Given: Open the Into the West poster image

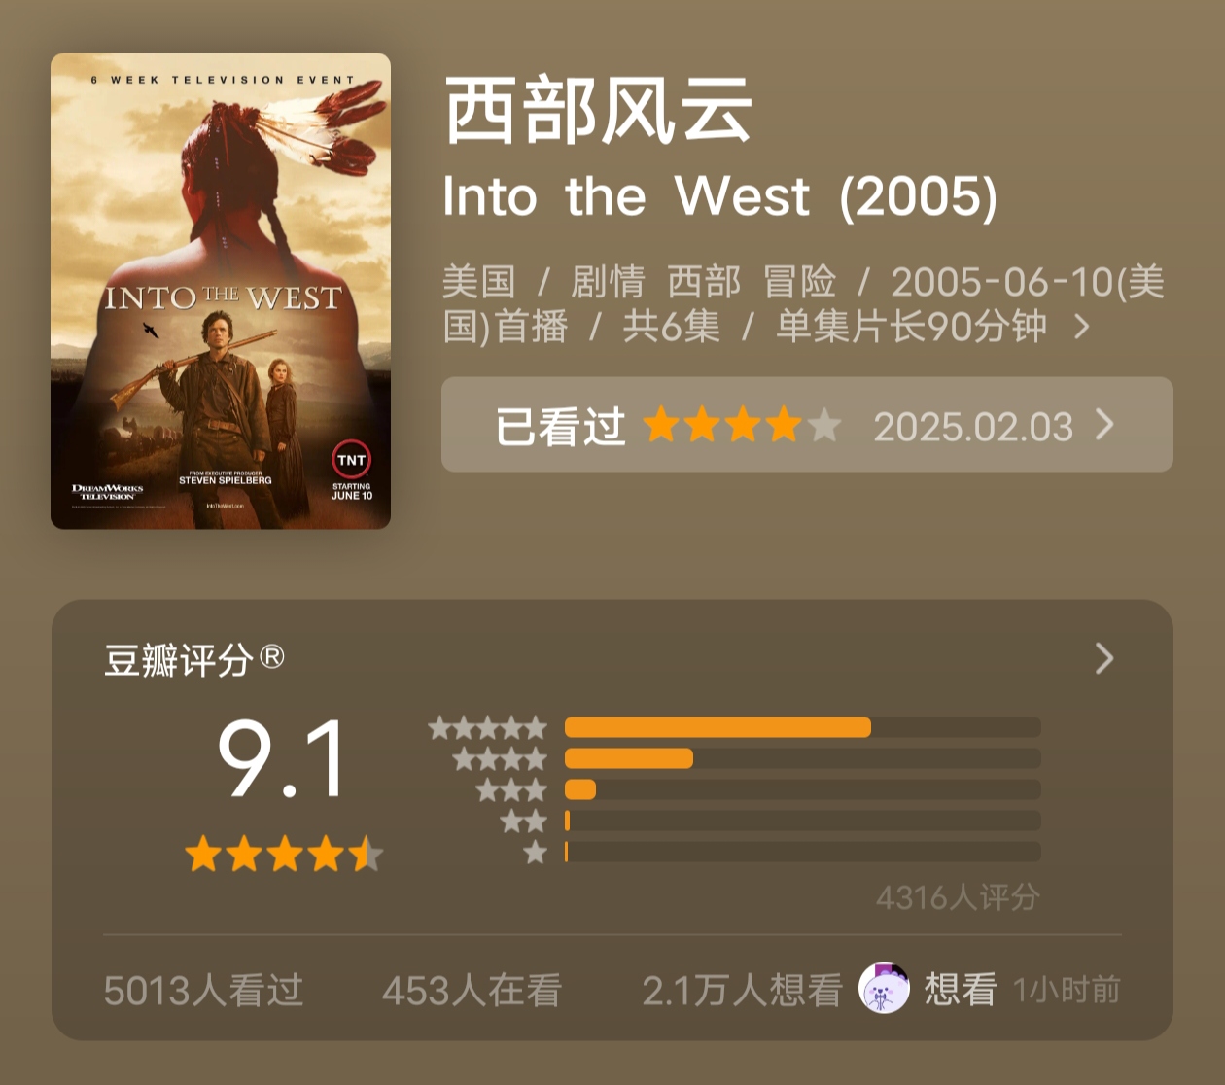Looking at the screenshot, I should click(221, 291).
